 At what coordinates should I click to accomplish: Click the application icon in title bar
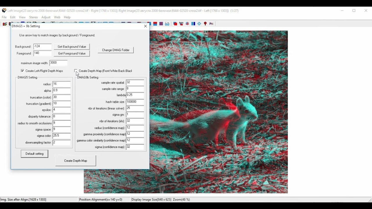point(4,10)
